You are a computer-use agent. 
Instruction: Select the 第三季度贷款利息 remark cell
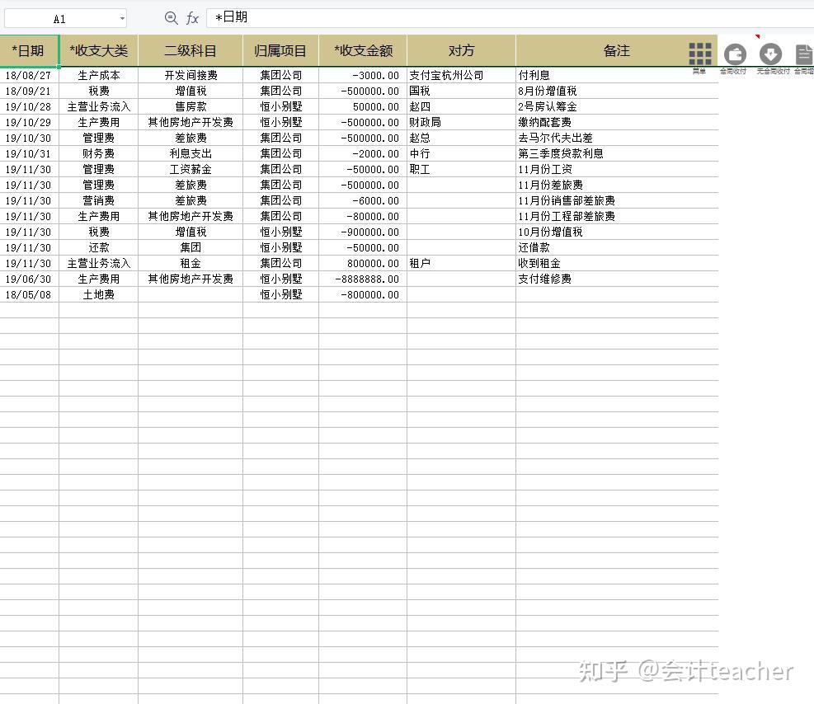click(x=617, y=153)
